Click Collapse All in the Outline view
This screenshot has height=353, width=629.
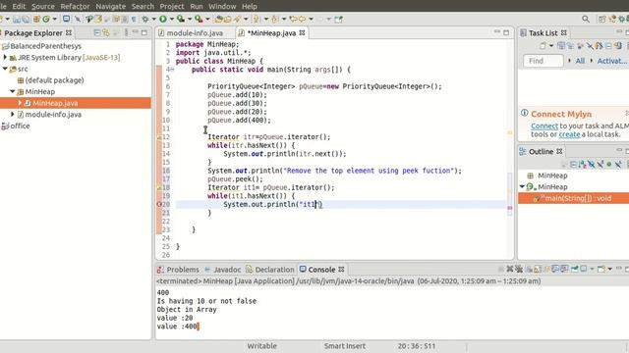pyautogui.click(x=573, y=164)
